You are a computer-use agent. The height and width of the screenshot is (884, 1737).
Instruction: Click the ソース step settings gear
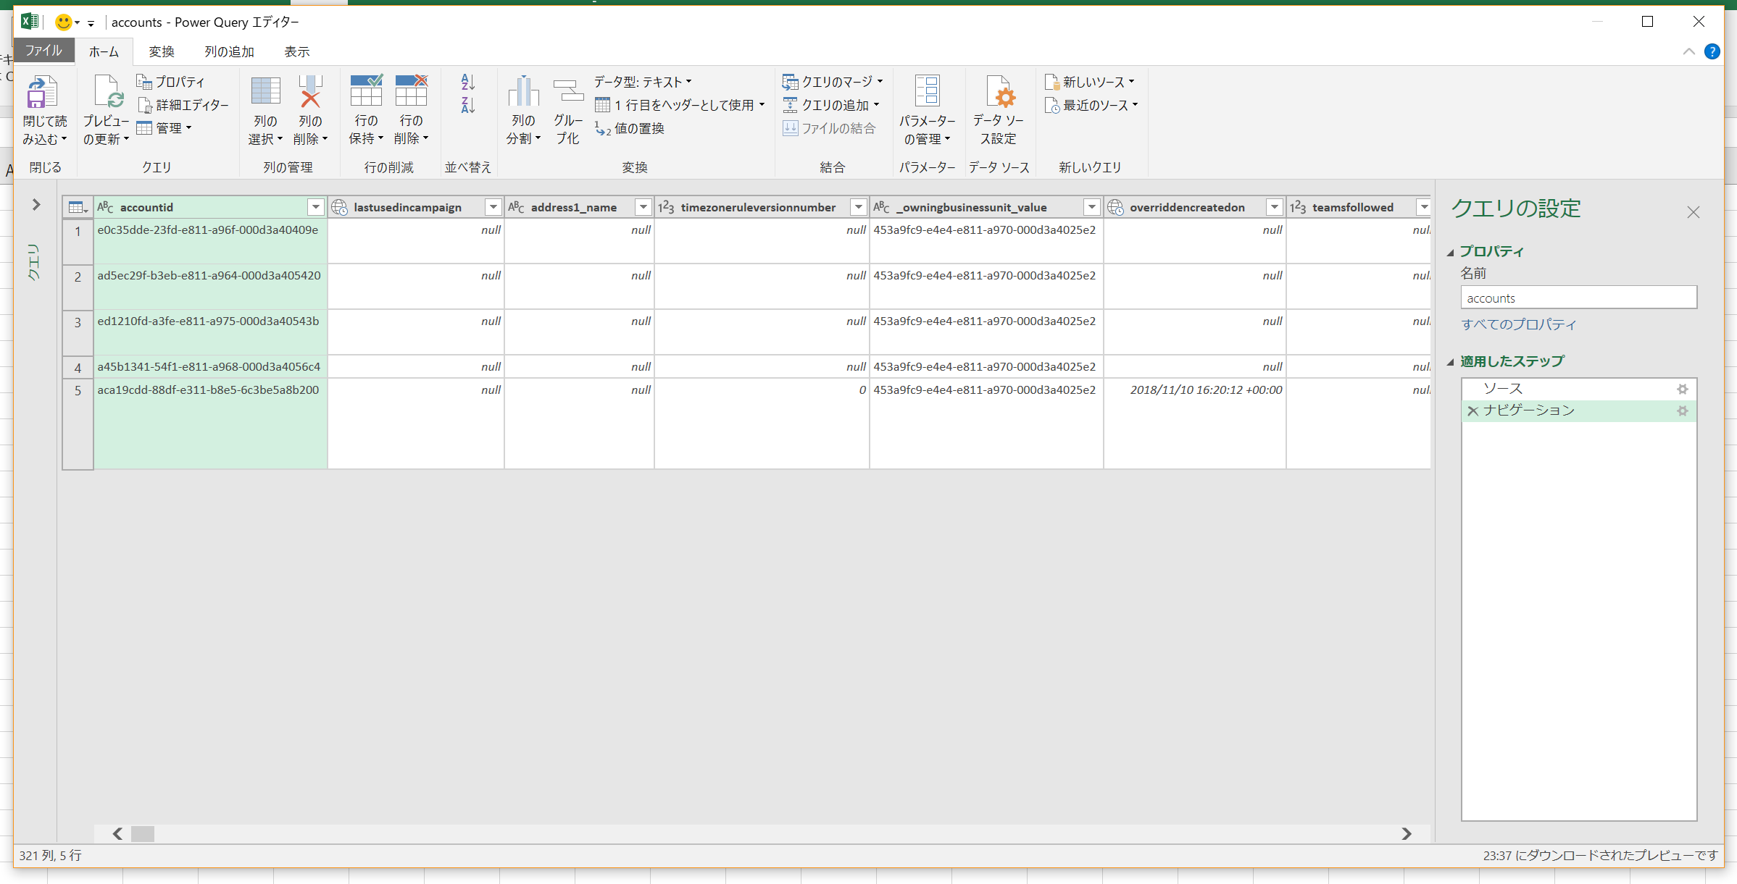click(1683, 388)
